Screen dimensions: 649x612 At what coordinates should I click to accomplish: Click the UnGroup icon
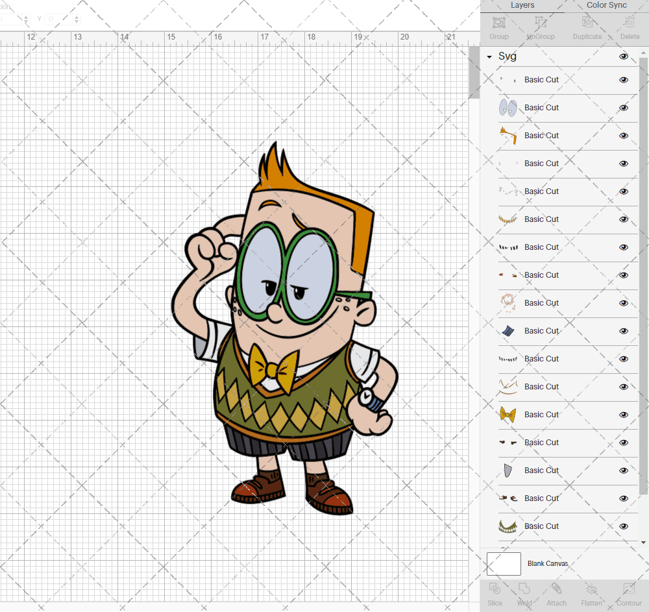coord(540,22)
